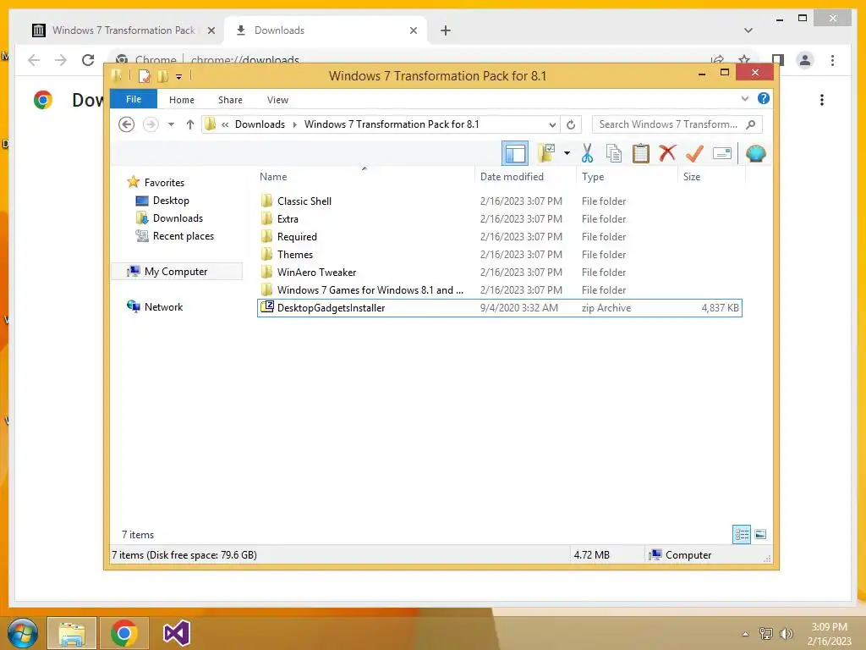
Task: Select the DesktopGadgetsInstaller zip file
Action: point(499,308)
